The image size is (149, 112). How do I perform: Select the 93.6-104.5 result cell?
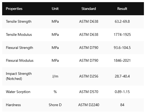pyautogui.click(x=122, y=48)
